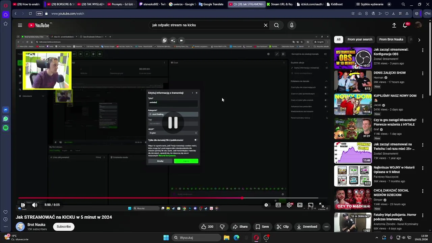Open options for CHCĄ ZAKAZAĆ SOCIAL MEDIÓW
The width and height of the screenshot is (432, 243).
pyautogui.click(x=423, y=191)
